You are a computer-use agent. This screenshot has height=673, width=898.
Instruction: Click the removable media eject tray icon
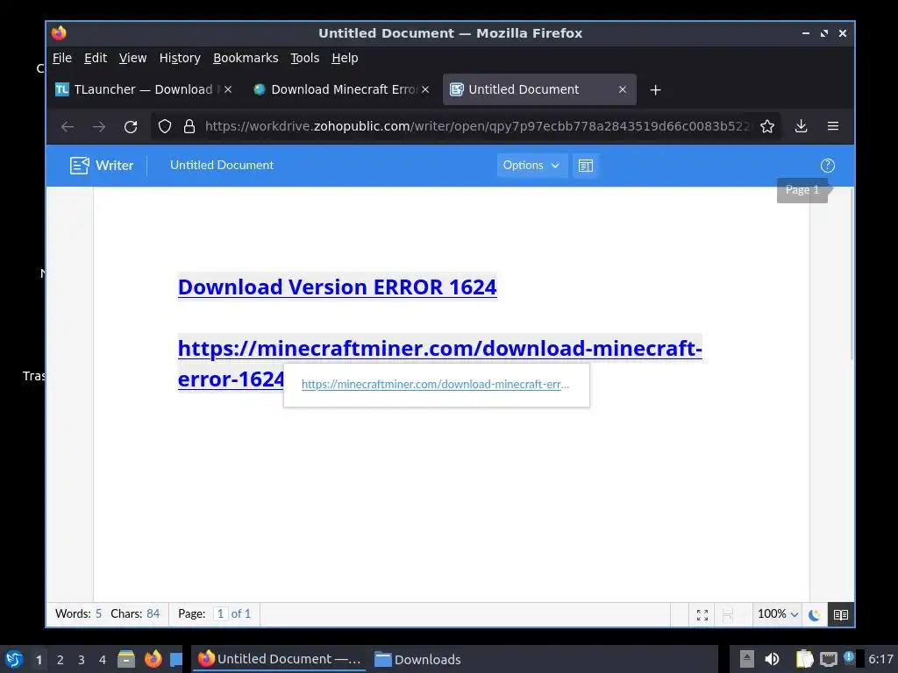coord(747,659)
